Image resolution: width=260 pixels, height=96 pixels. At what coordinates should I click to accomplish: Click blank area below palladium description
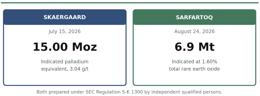pyautogui.click(x=65, y=78)
